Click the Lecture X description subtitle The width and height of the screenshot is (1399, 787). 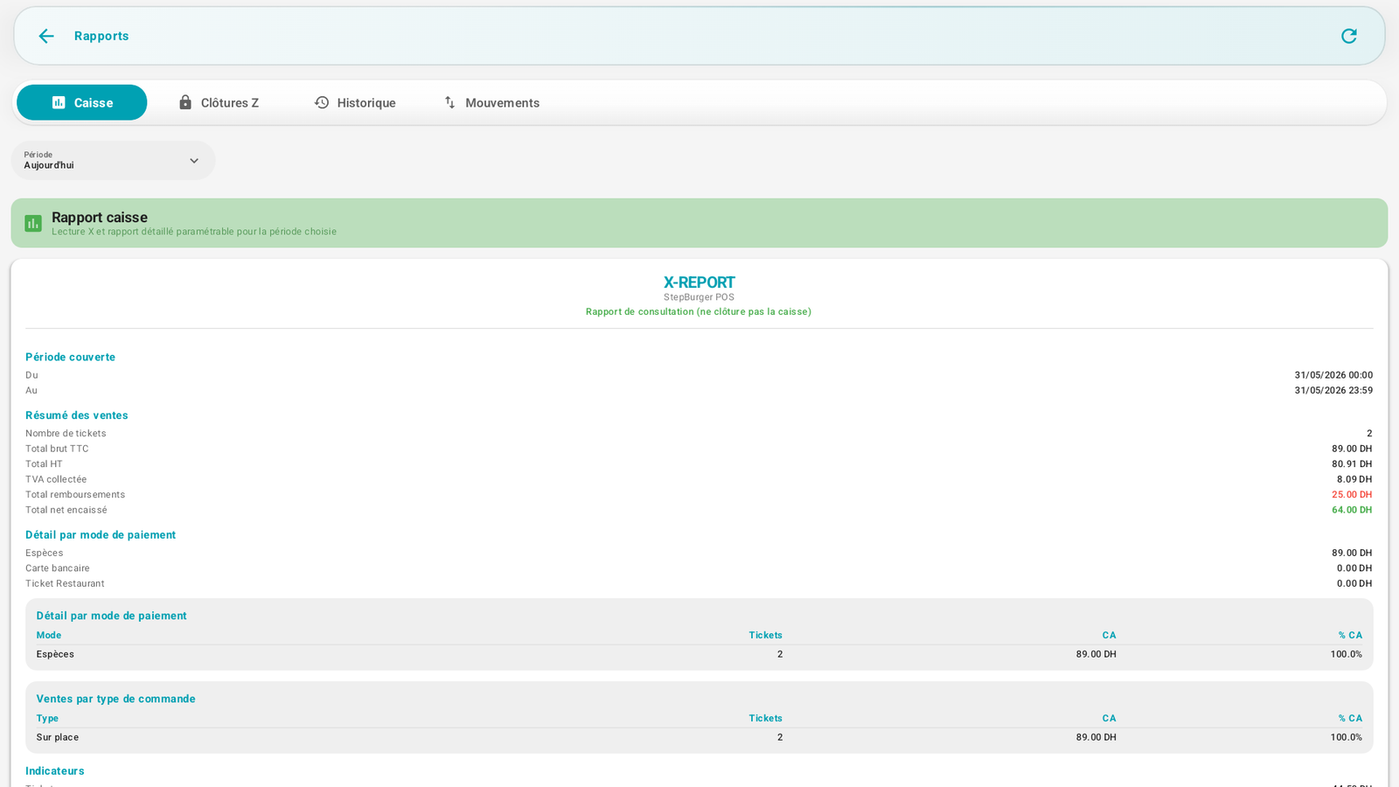[194, 232]
